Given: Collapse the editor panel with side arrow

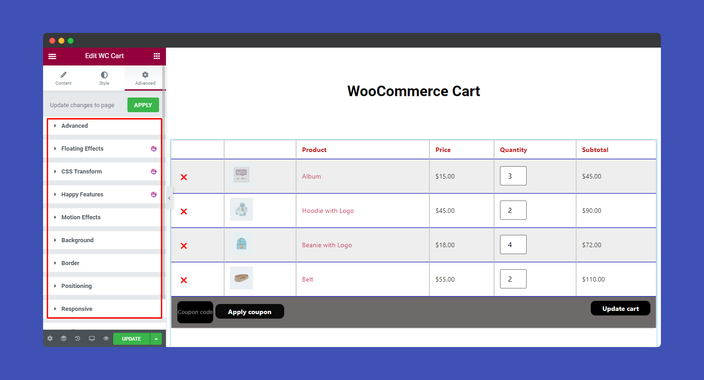Looking at the screenshot, I should pos(170,198).
